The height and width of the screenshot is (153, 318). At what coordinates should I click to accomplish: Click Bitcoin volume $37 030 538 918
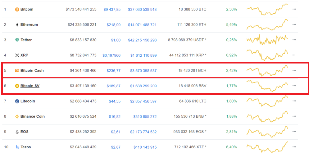142,9
